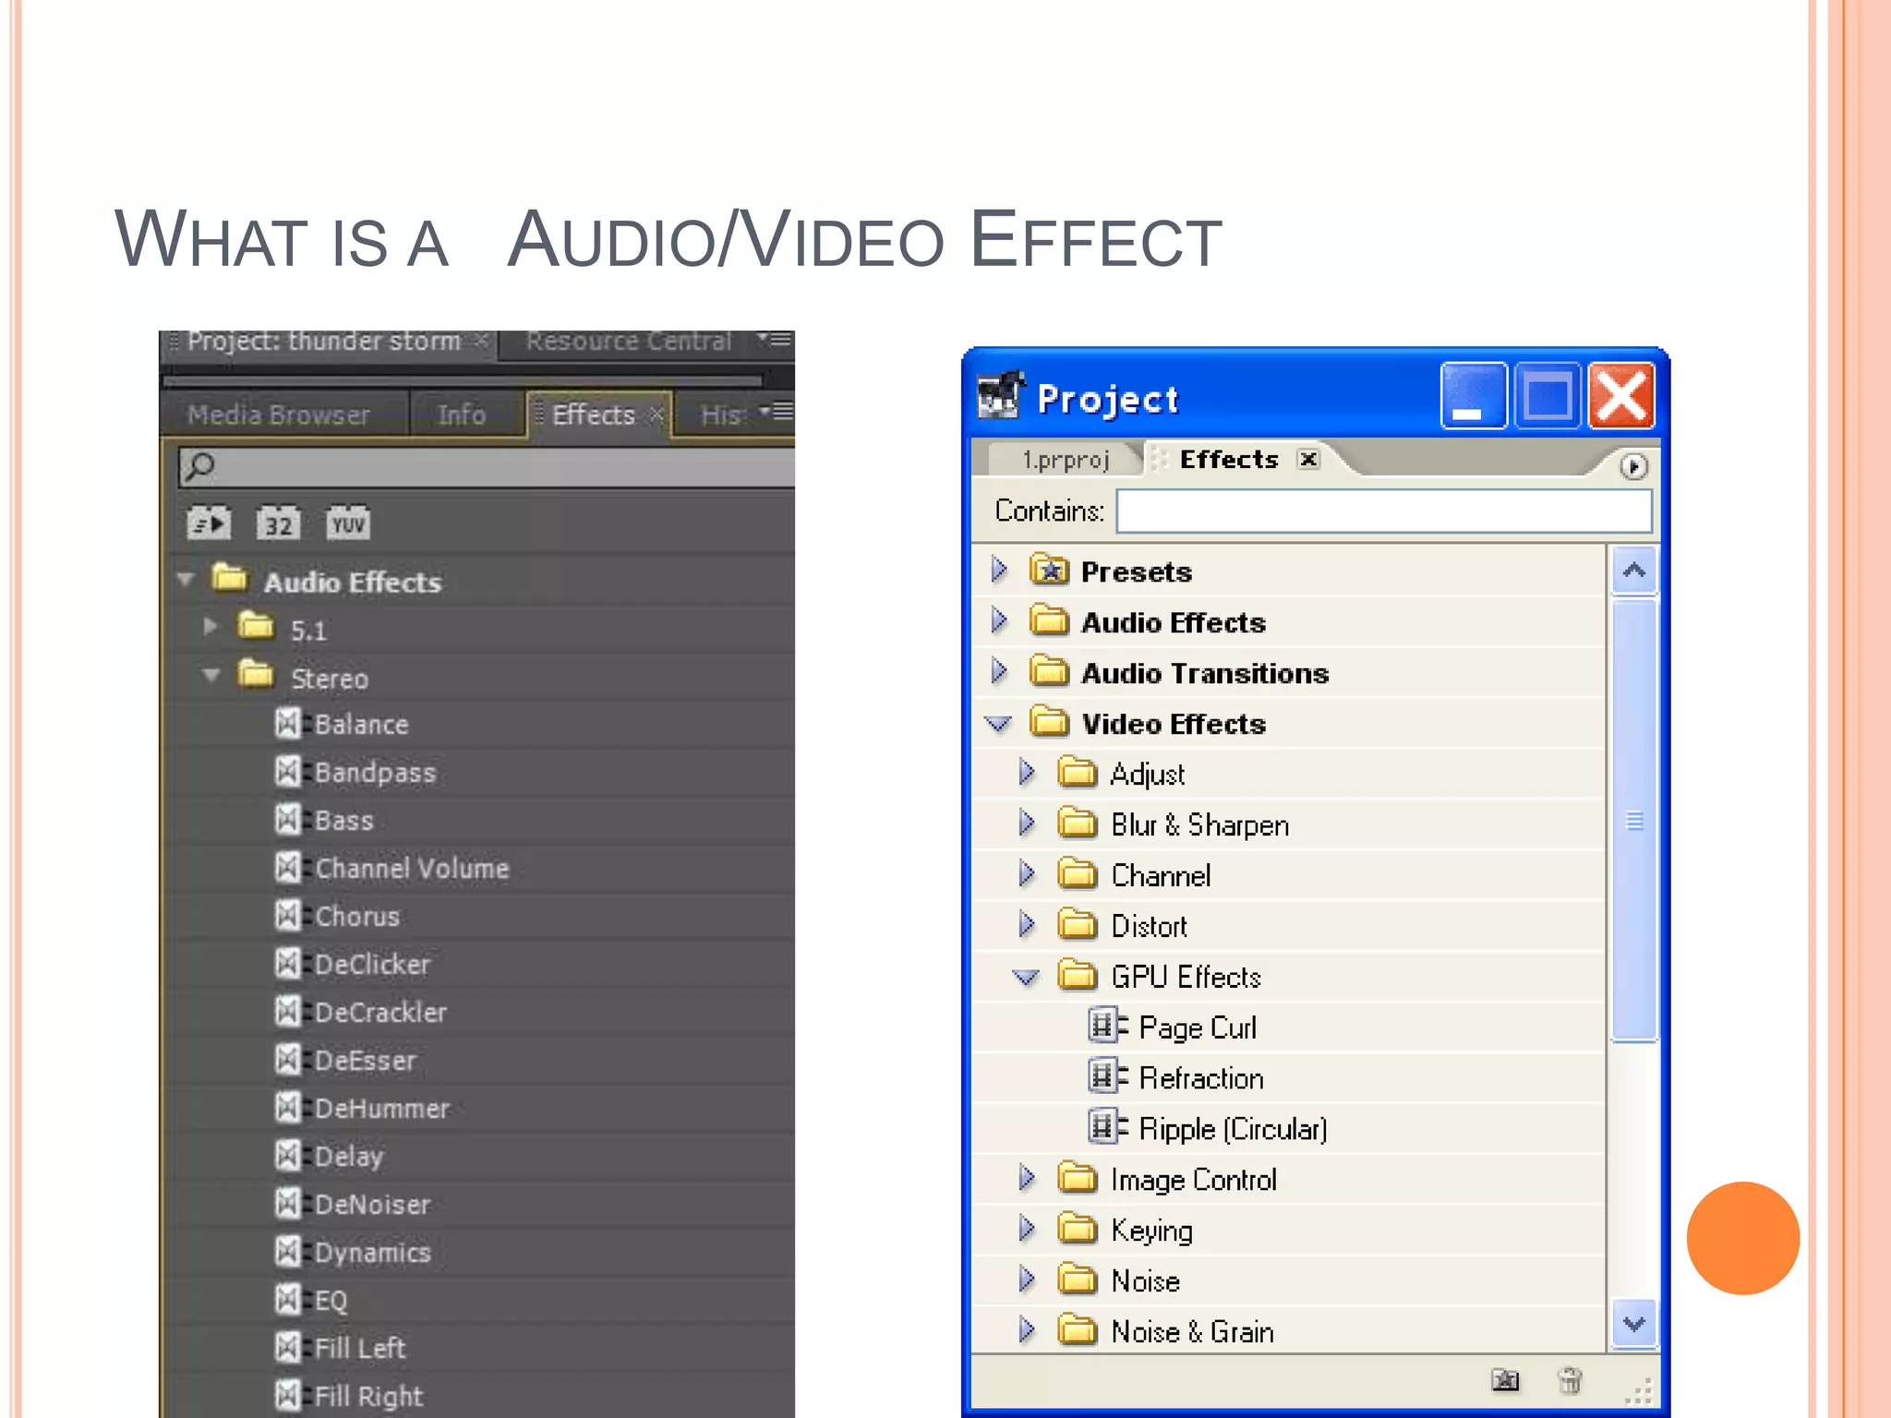Select the DeHummer effect icon
This screenshot has height=1418, width=1891.
288,1108
